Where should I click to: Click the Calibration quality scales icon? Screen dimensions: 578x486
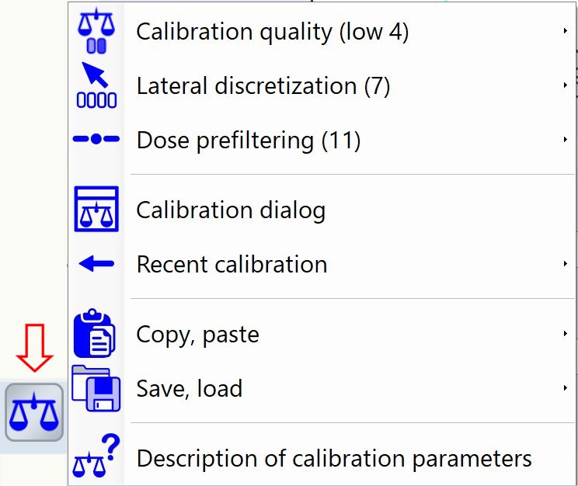point(96,31)
